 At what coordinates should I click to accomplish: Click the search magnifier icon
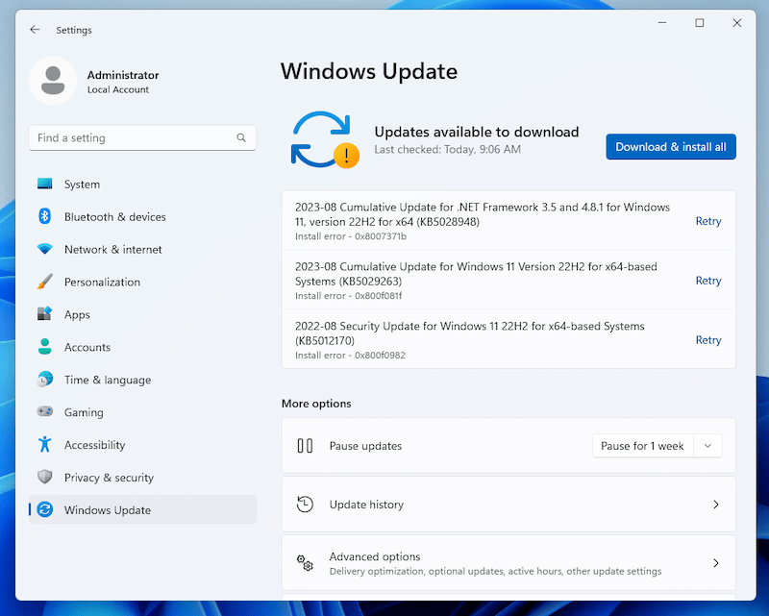pyautogui.click(x=241, y=137)
